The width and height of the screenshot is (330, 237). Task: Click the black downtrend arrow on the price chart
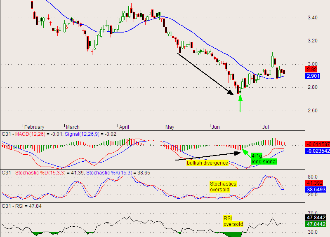[205, 74]
